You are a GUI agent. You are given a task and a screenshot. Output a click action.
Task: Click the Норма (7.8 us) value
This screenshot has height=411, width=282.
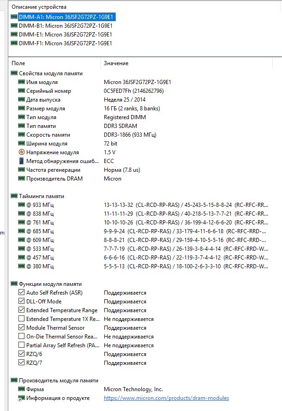[122, 170]
